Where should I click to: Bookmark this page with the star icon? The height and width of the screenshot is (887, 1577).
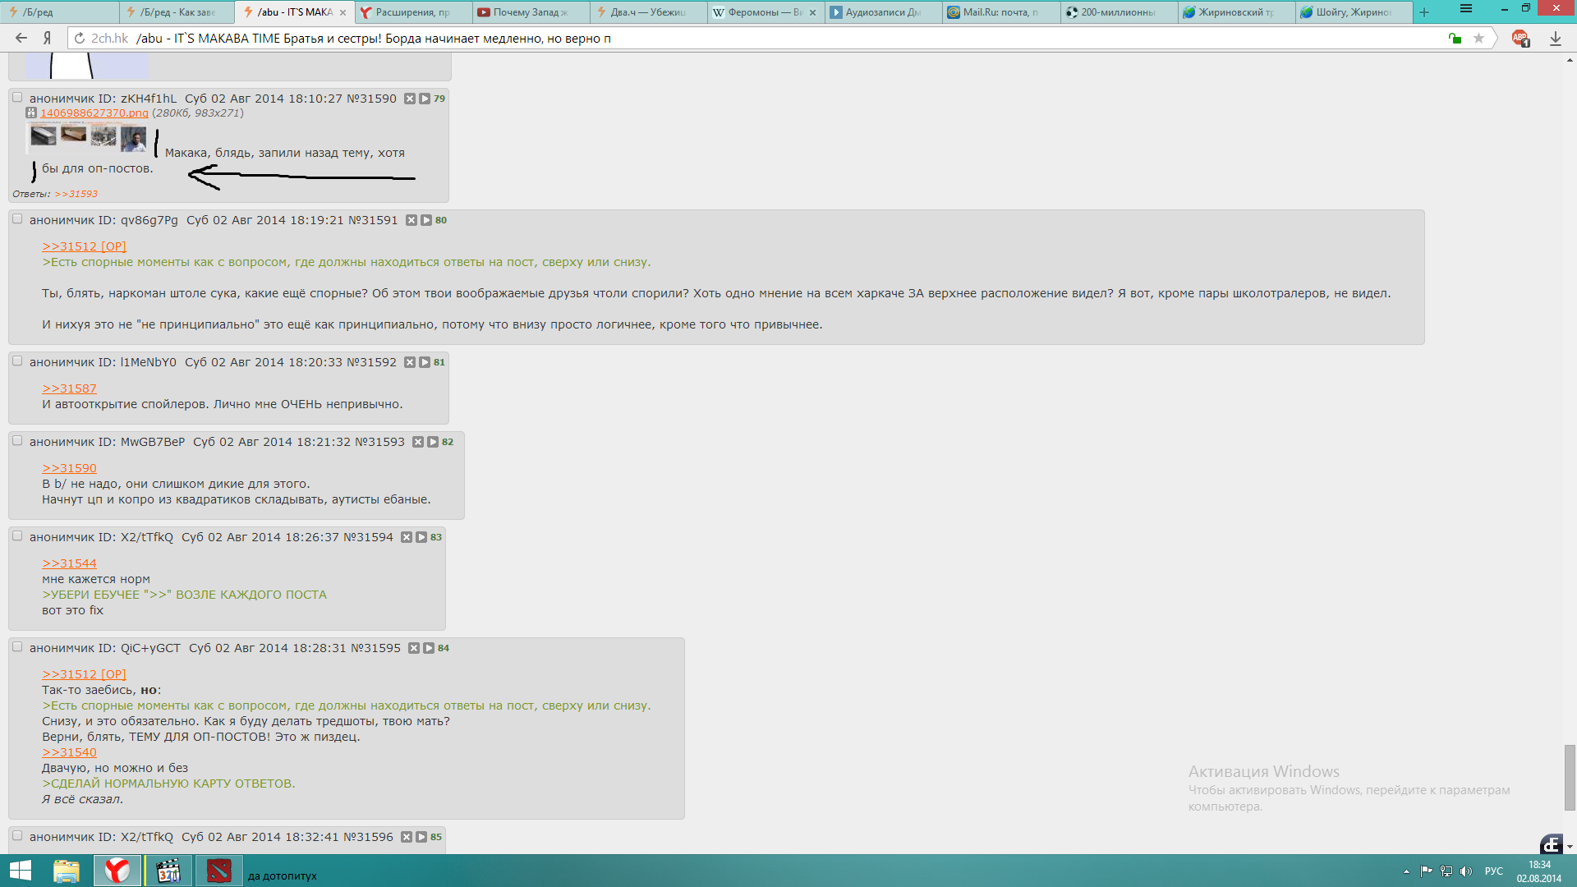[x=1478, y=38]
